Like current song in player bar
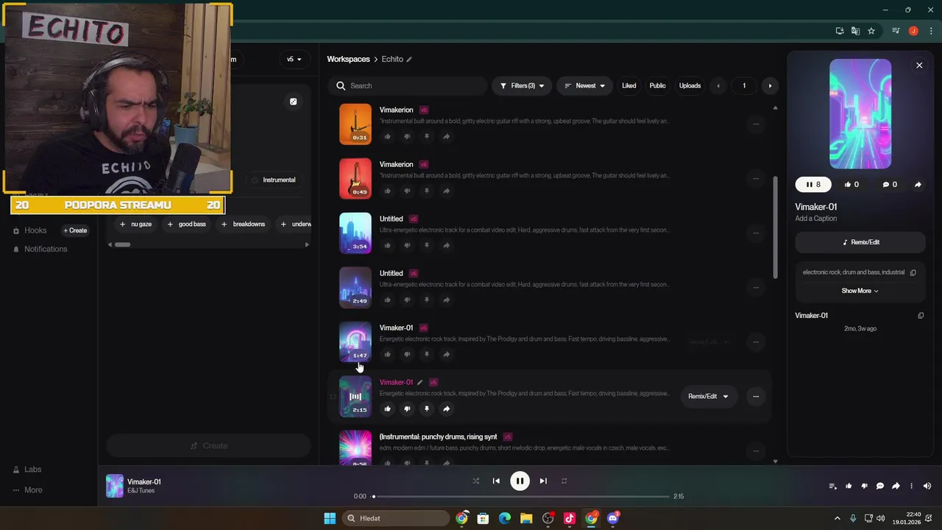Screen dimensions: 942x530 tap(849, 486)
